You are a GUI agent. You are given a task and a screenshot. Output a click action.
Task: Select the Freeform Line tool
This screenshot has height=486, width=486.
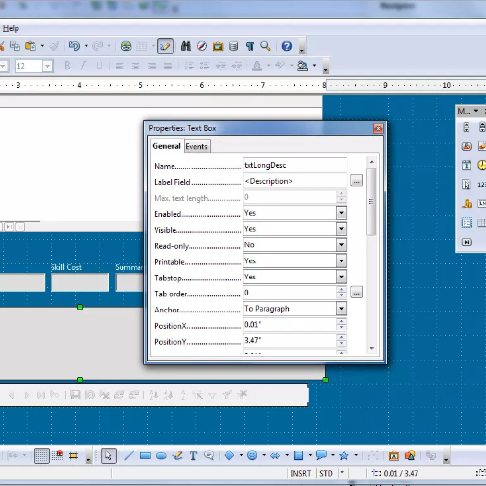tap(177, 456)
